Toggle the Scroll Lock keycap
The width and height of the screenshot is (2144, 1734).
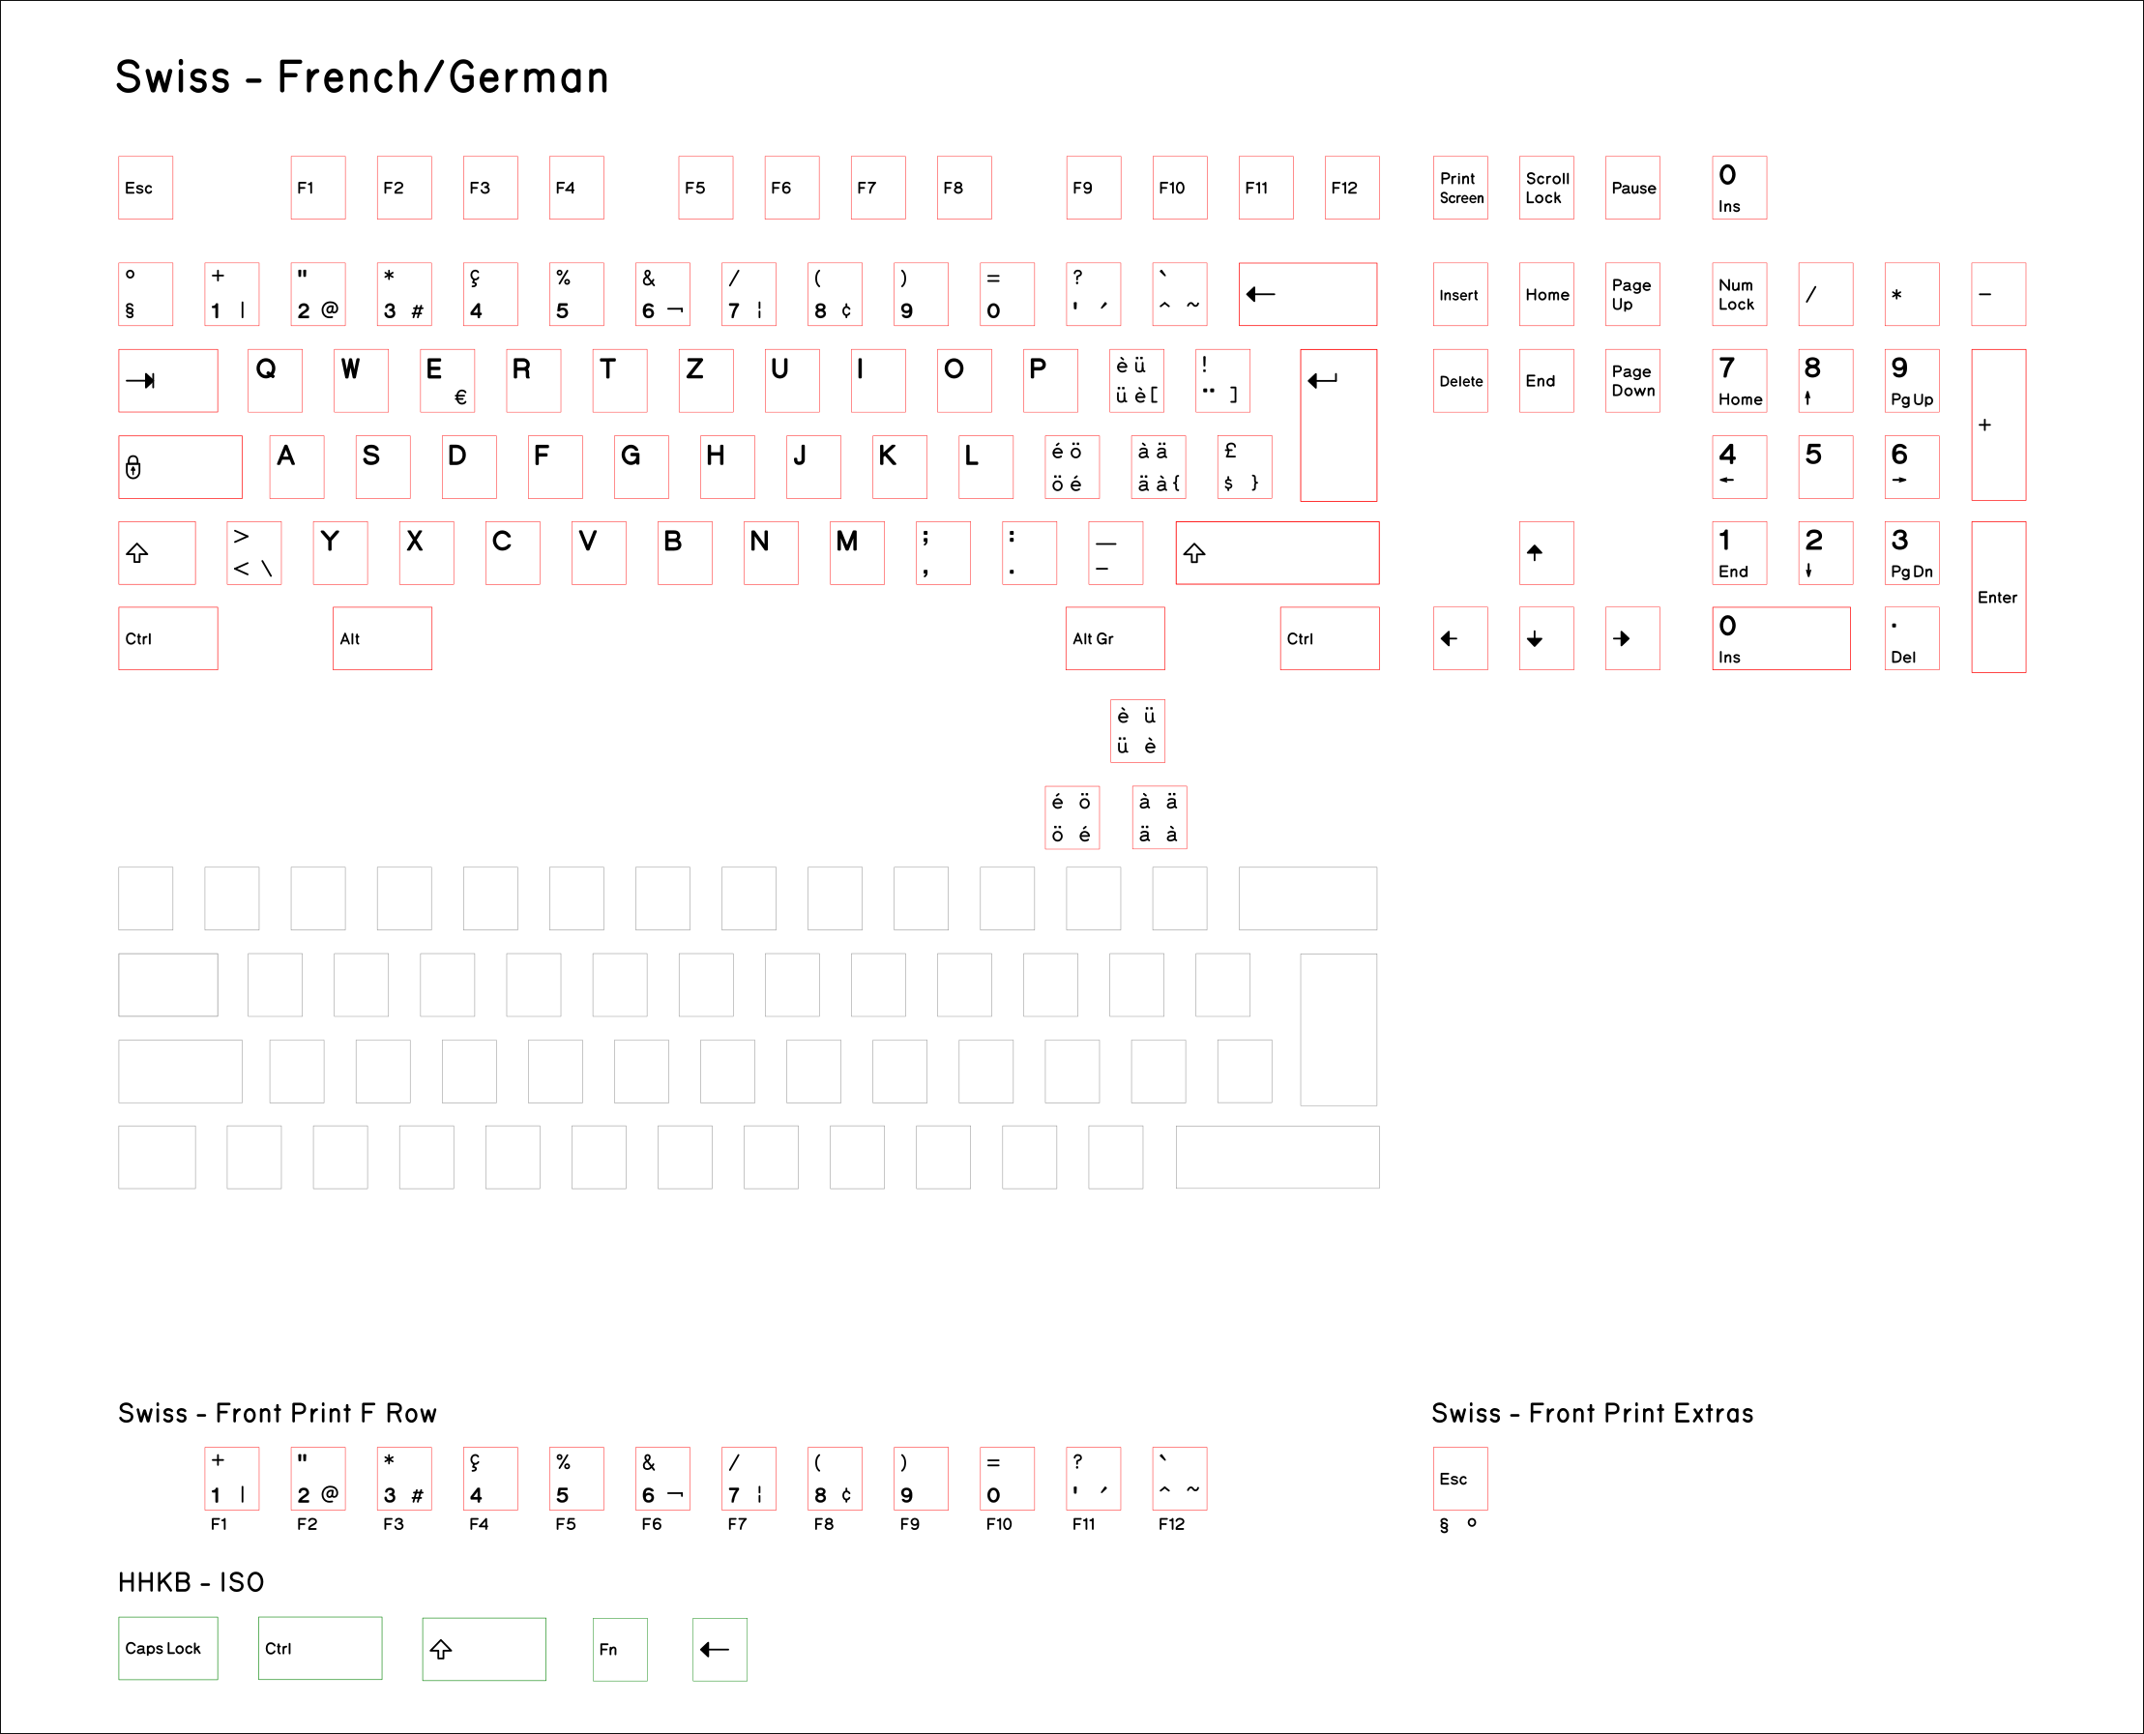(x=1545, y=188)
